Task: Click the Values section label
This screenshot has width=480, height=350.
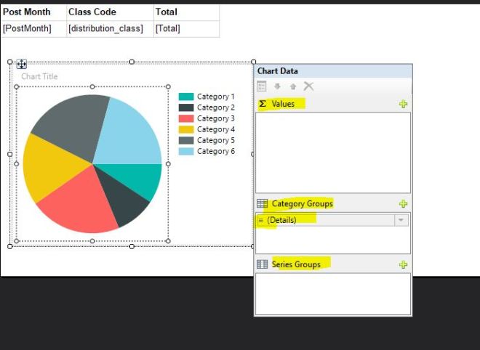Action: point(283,104)
